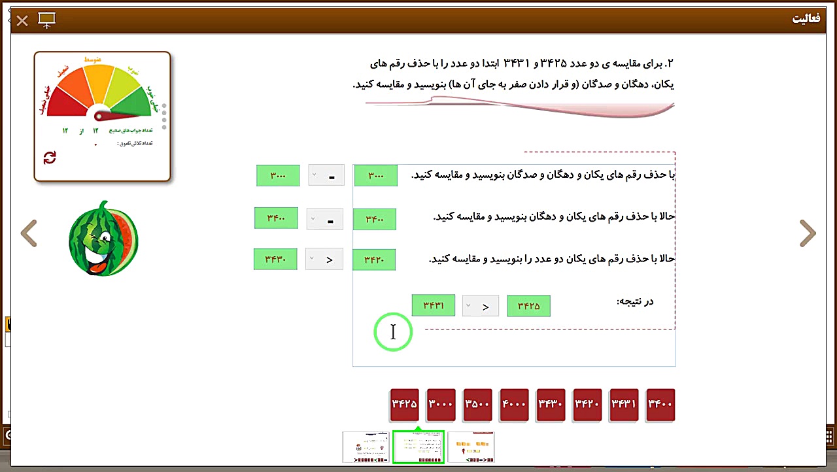
Task: Click the laughing watermelon mascot
Action: tap(103, 240)
